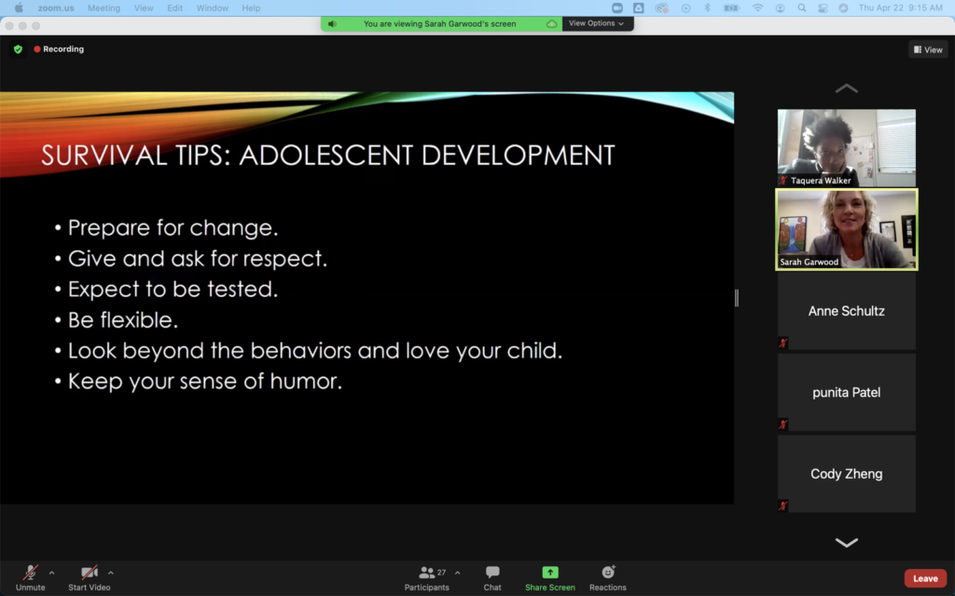The image size is (955, 596).
Task: Expand video options arrow beside Start Video
Action: [x=111, y=573]
